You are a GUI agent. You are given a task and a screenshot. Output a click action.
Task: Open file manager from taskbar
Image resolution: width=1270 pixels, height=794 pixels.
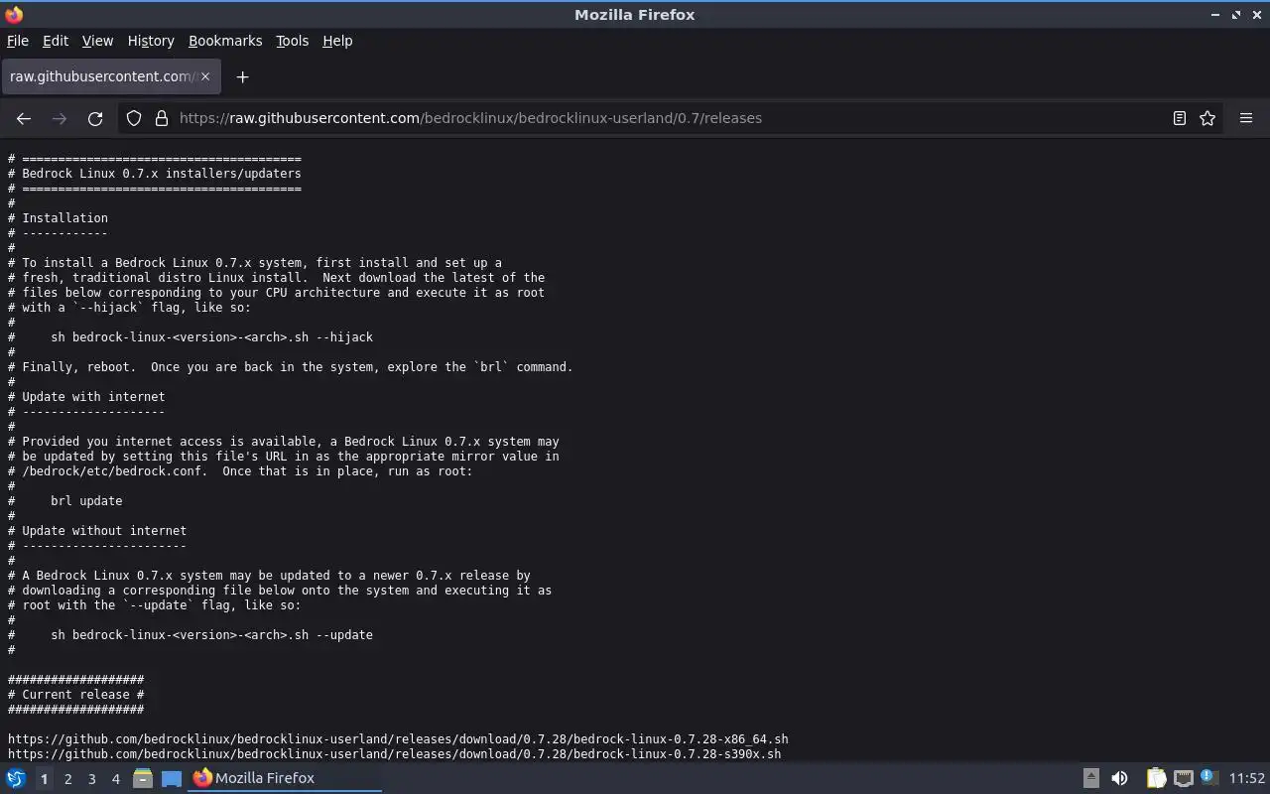142,778
